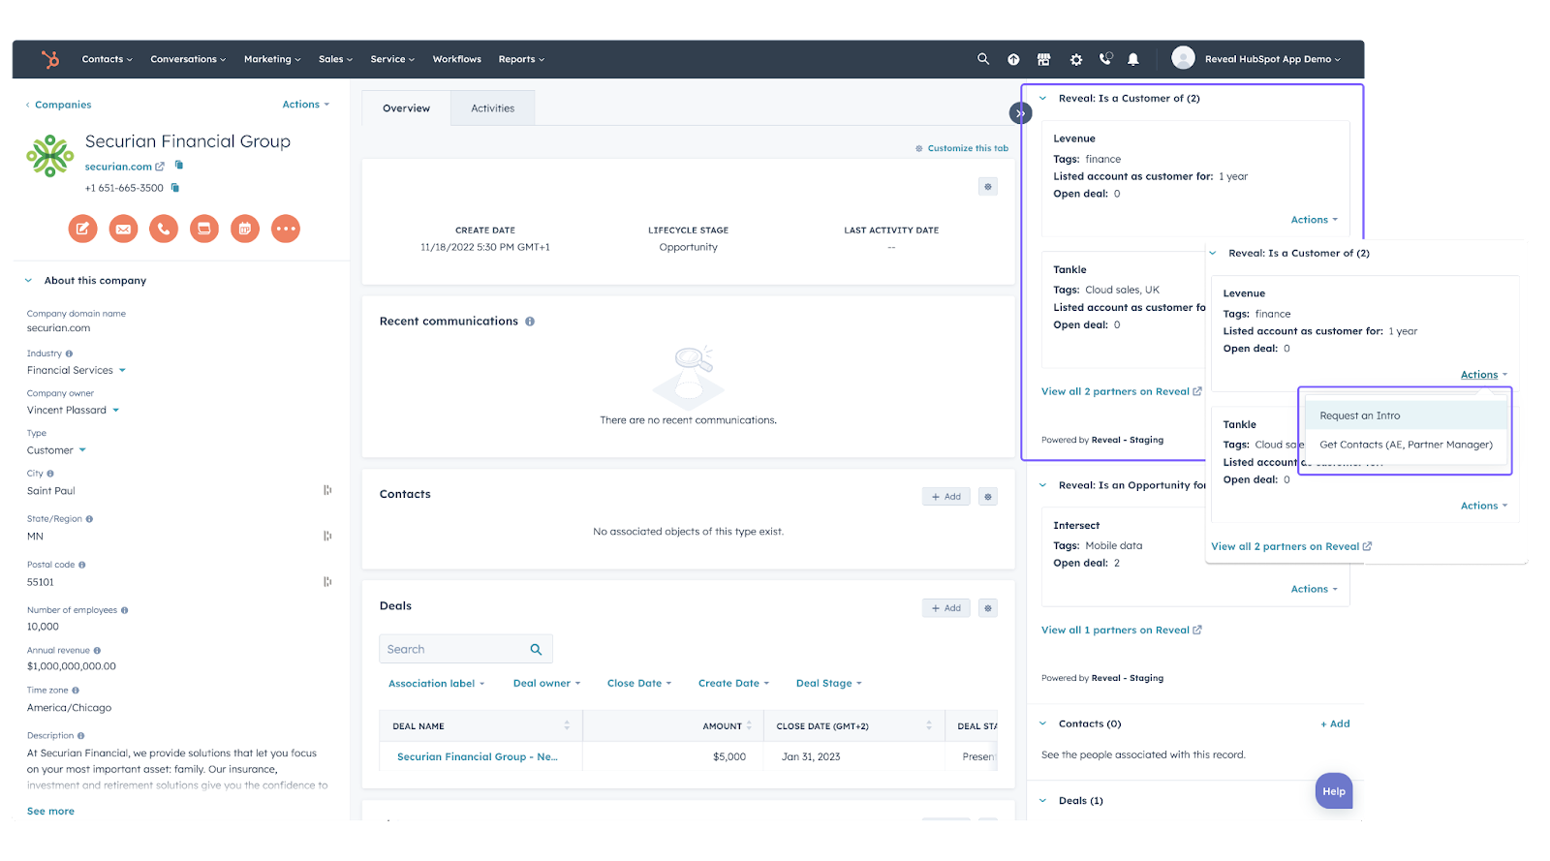Open the Create Date filter dropdown

733,684
